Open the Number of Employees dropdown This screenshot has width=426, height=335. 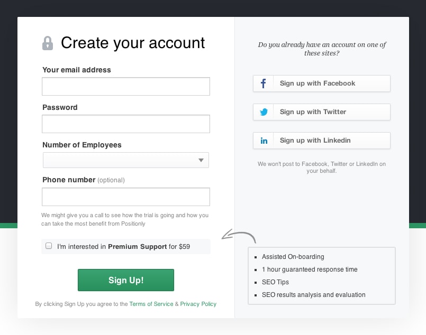125,160
